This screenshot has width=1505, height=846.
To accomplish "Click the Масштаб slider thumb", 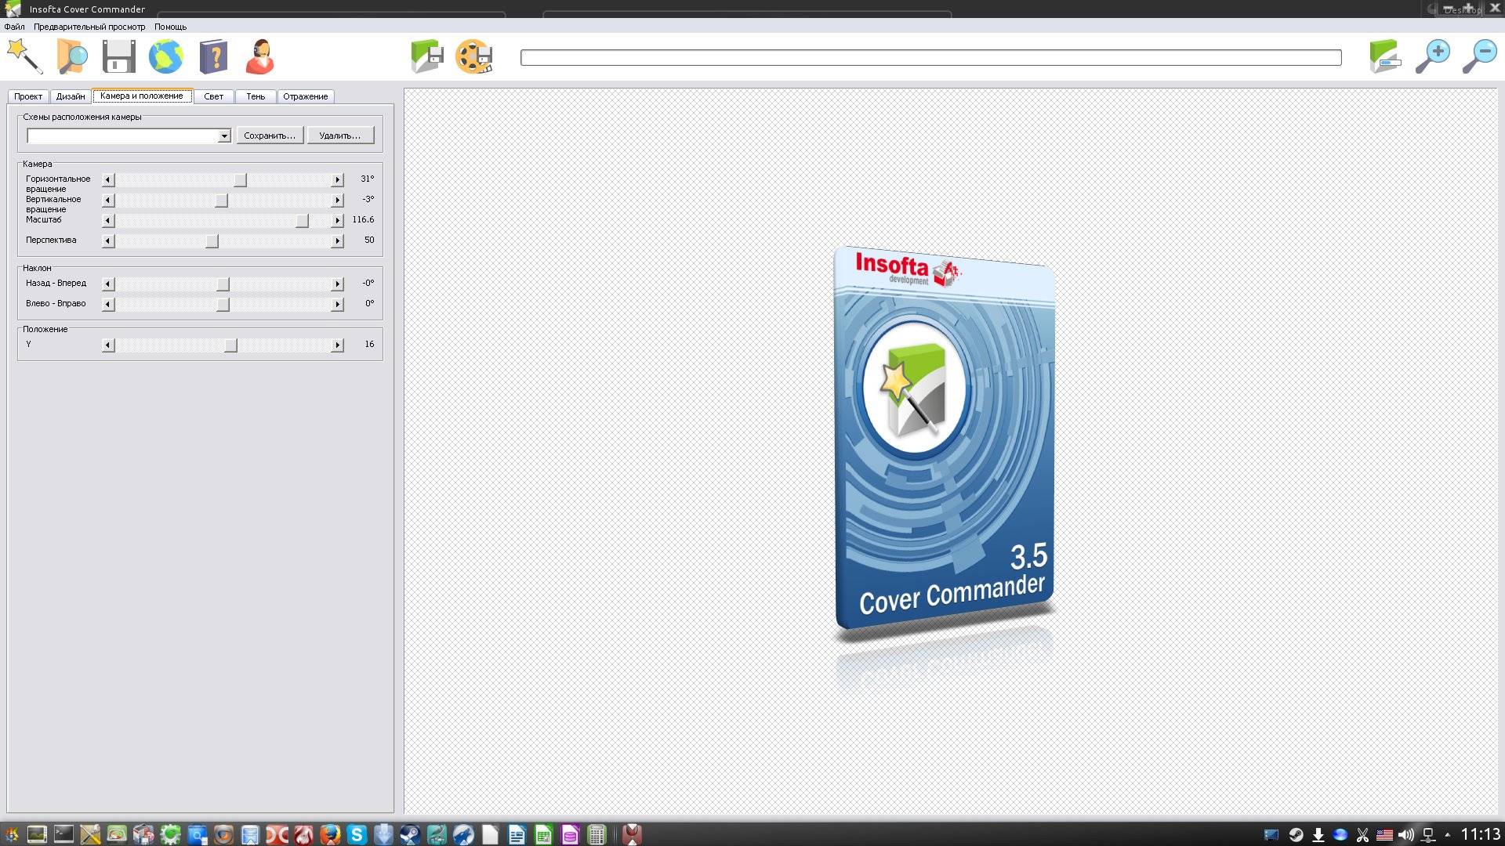I will pos(302,221).
